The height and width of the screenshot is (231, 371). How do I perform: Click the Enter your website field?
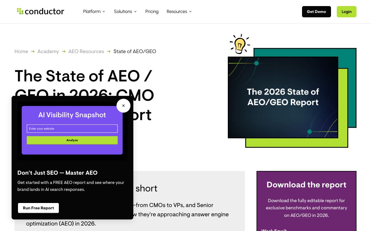pyautogui.click(x=72, y=128)
